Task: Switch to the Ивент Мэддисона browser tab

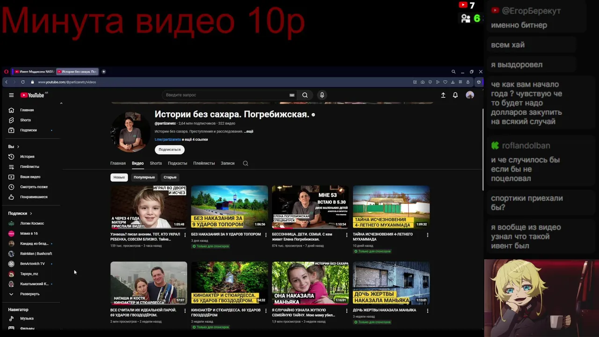Action: [x=34, y=72]
